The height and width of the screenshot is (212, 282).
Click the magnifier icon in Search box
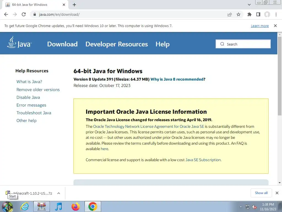coord(222,44)
